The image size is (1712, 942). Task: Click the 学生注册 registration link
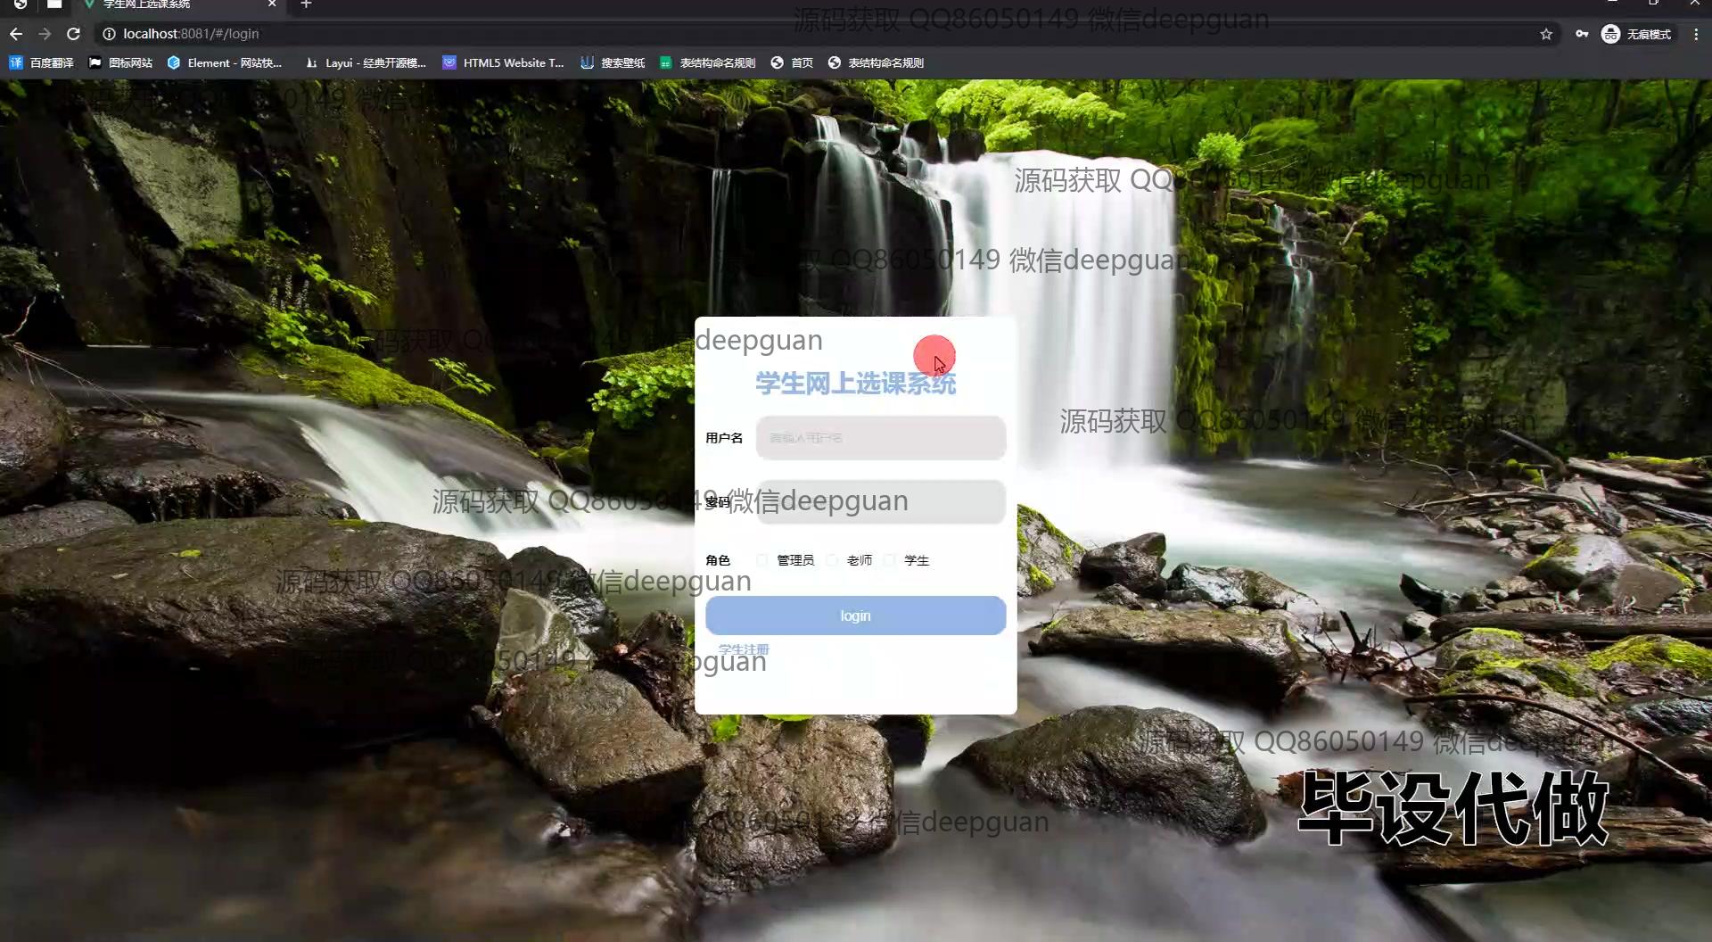(x=744, y=649)
